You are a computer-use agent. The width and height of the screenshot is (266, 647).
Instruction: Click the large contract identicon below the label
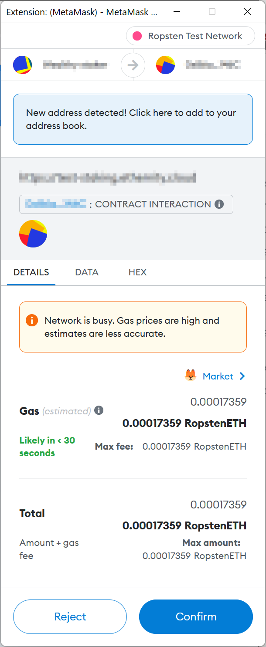33,234
